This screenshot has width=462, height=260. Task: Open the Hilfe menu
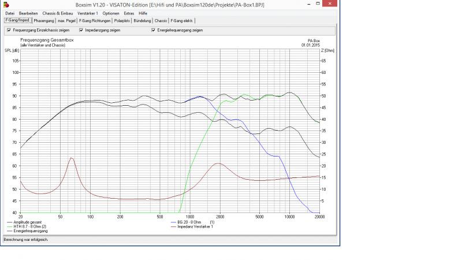(143, 13)
